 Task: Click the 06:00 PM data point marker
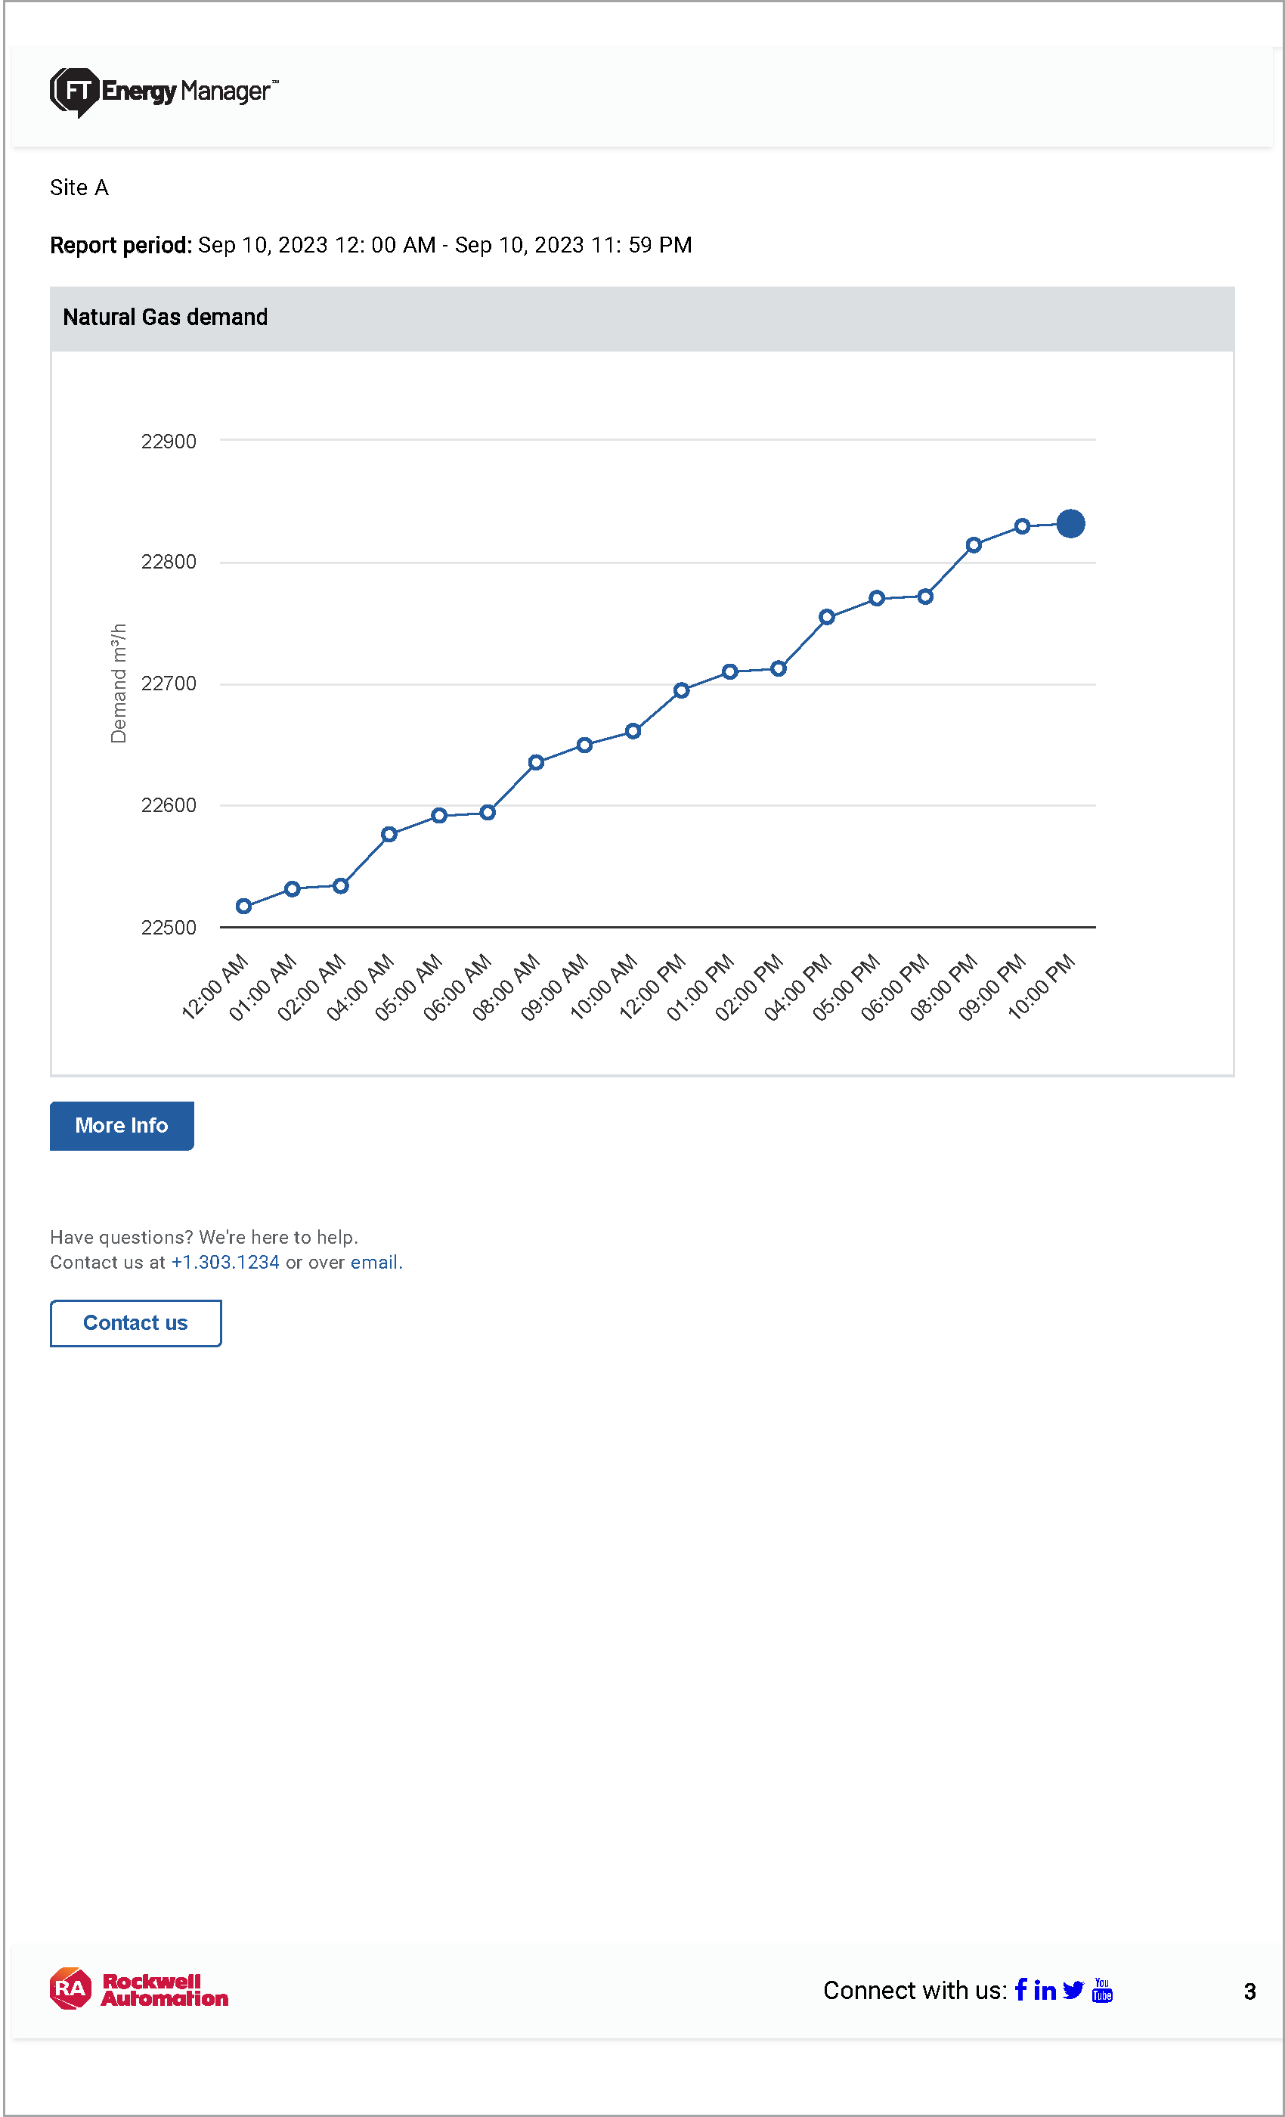(925, 597)
